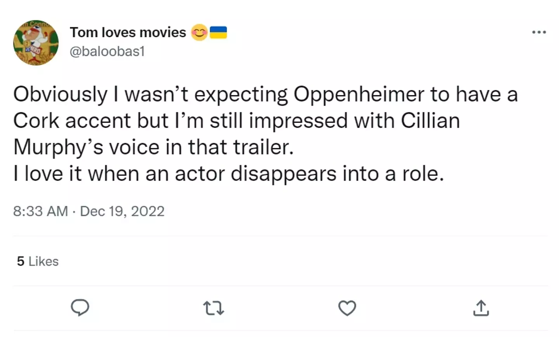
Task: Select the display name Tom loves movies
Action: tap(127, 33)
